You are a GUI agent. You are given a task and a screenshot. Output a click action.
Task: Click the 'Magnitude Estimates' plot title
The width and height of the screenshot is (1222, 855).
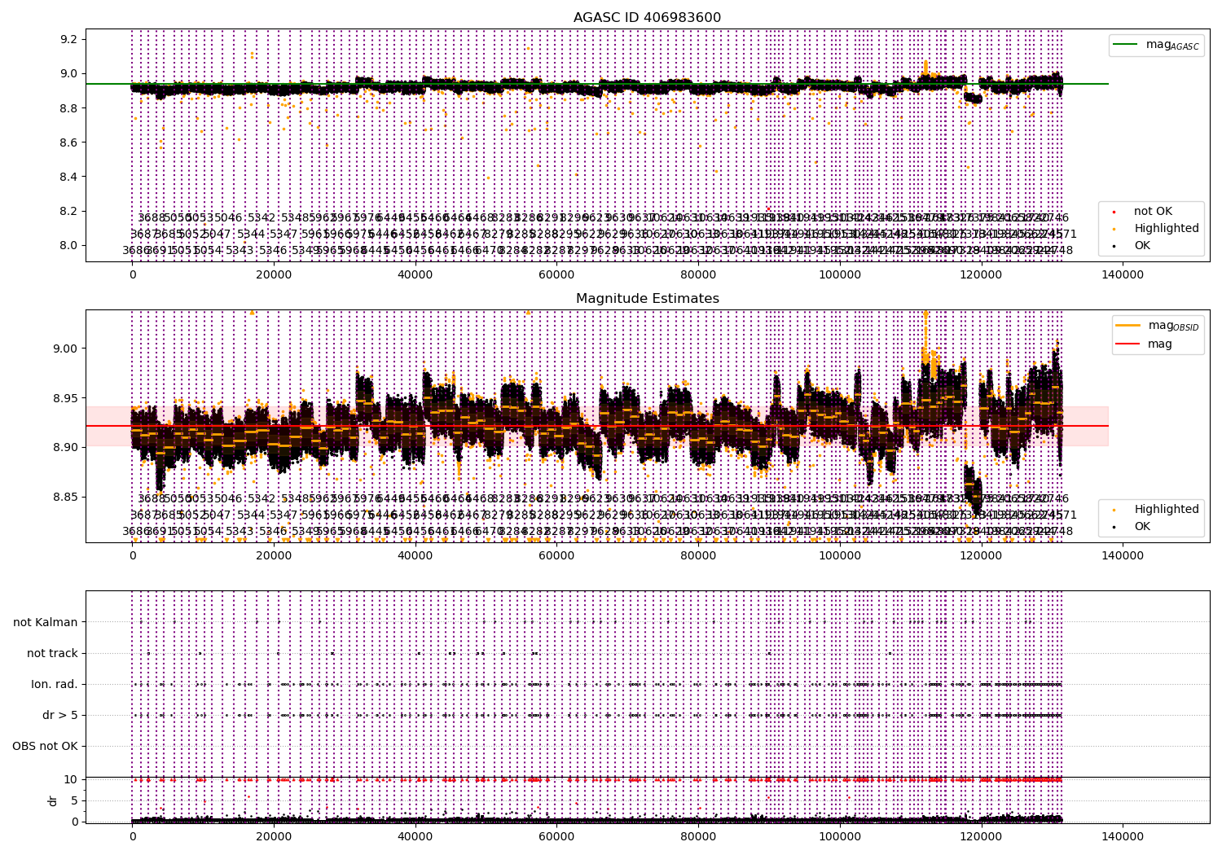(647, 299)
